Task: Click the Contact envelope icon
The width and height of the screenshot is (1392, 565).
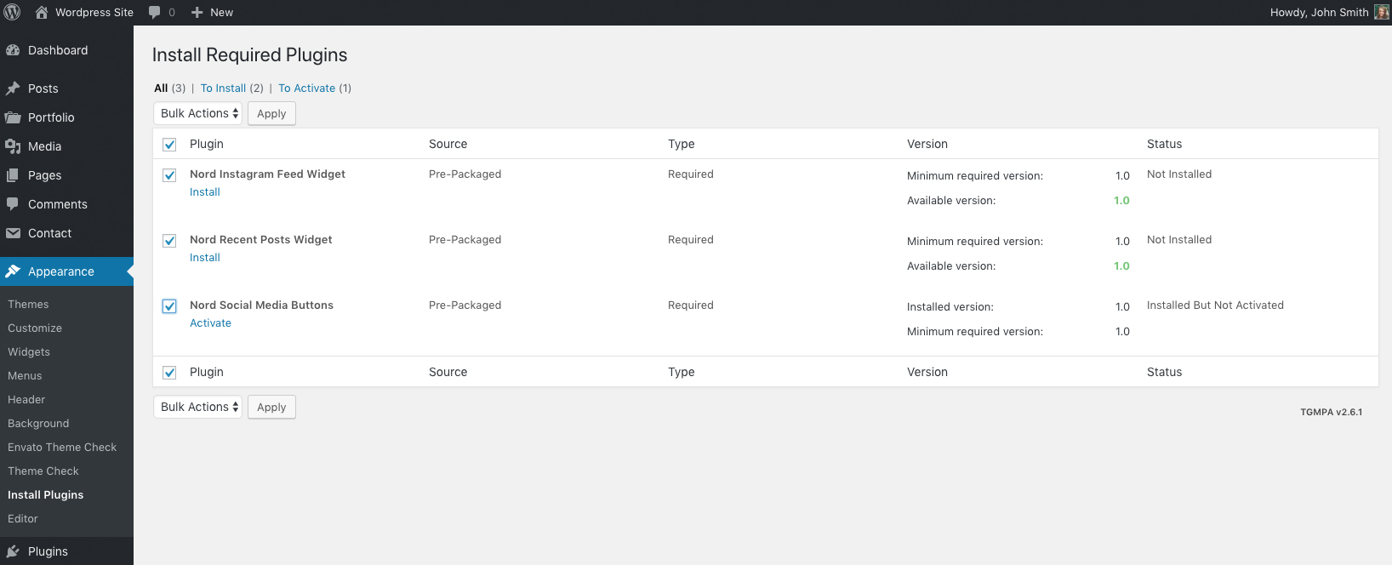Action: 13,233
